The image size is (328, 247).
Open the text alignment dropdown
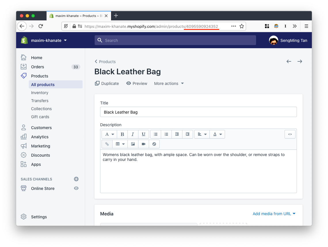click(x=202, y=134)
